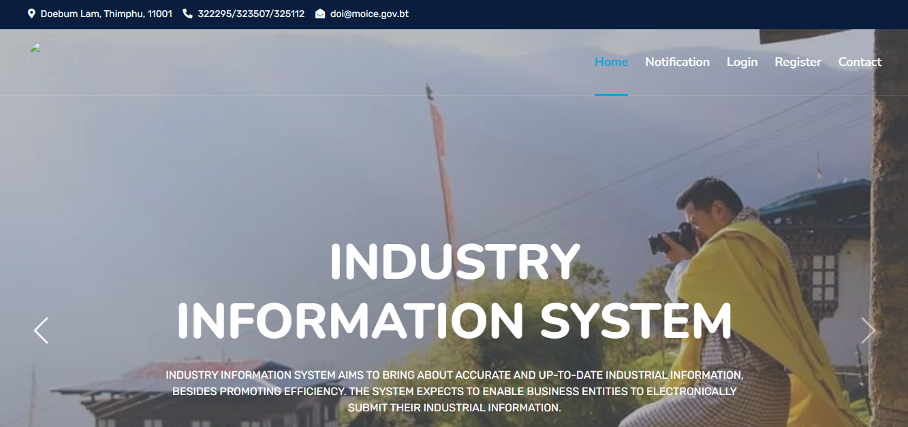
Task: Advance carousel with right arrow
Action: (x=868, y=330)
